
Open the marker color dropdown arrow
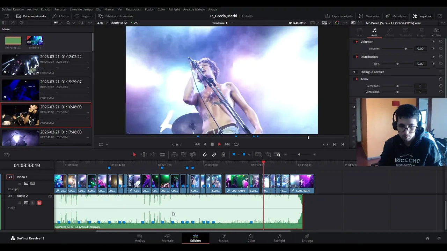click(x=249, y=154)
